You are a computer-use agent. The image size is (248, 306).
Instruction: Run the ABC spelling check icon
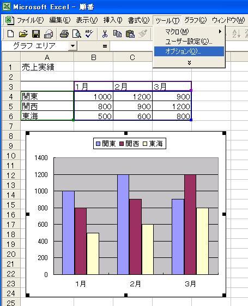[89, 34]
